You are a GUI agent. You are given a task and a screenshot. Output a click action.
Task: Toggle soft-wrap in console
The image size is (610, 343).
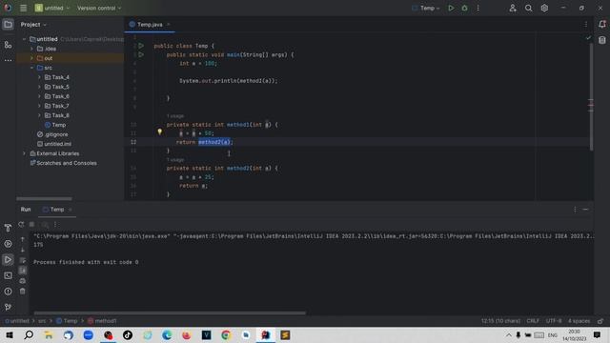point(23,260)
